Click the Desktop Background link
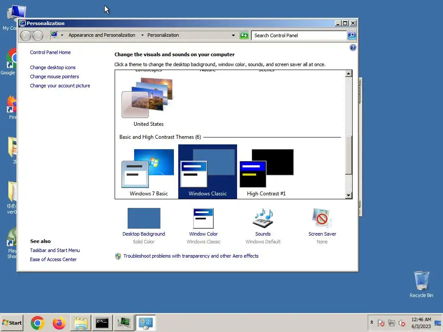This screenshot has width=443, height=332. pos(144,234)
